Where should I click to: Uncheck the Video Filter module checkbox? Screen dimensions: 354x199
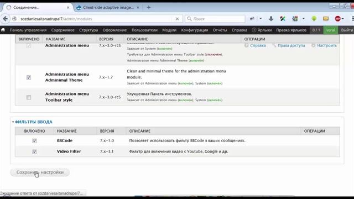(34, 151)
